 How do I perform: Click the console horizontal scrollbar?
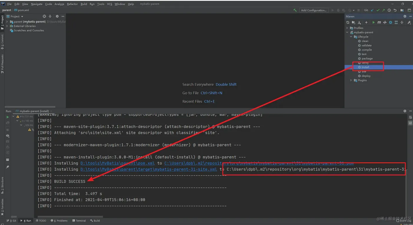pyautogui.click(x=70, y=216)
